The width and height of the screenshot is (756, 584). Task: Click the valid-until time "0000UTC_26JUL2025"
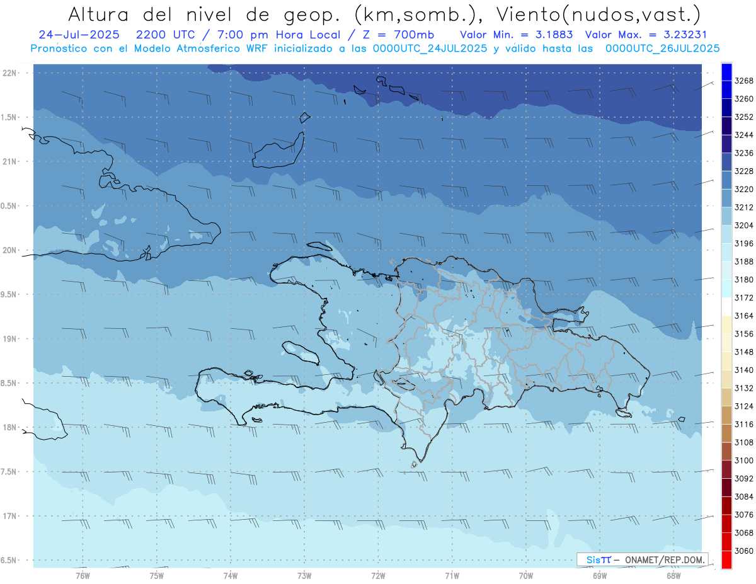(662, 48)
